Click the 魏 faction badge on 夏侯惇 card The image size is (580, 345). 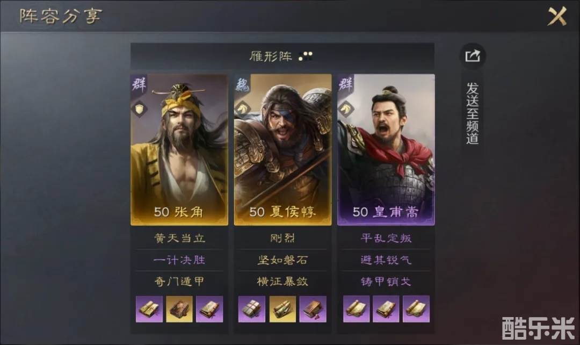tap(242, 84)
